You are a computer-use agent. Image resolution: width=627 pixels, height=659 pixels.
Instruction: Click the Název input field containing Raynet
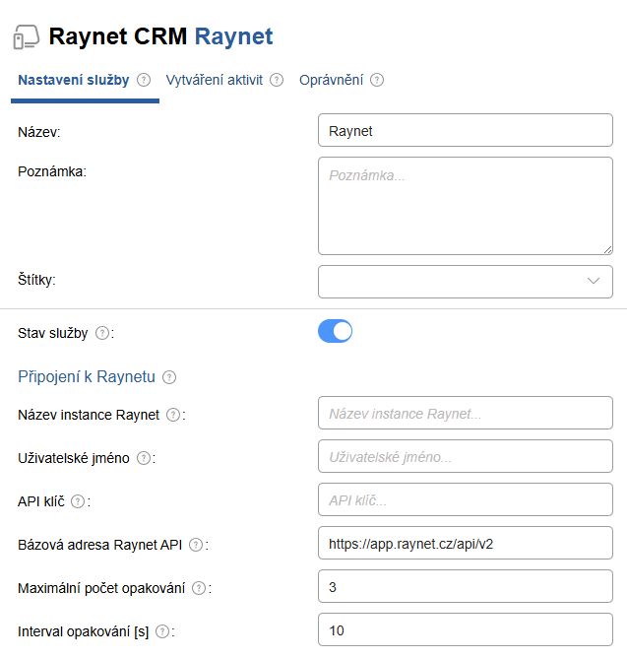click(466, 130)
